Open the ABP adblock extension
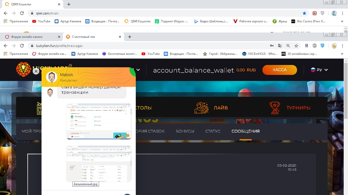Viewport: 348px width, 195px height. coord(315,46)
